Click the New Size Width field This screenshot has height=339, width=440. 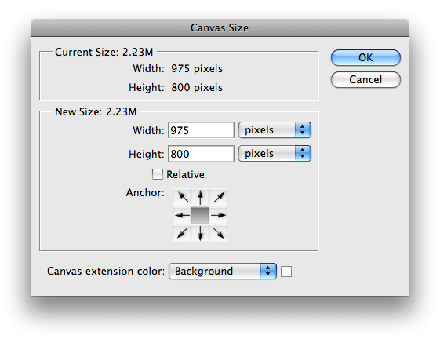[201, 130]
